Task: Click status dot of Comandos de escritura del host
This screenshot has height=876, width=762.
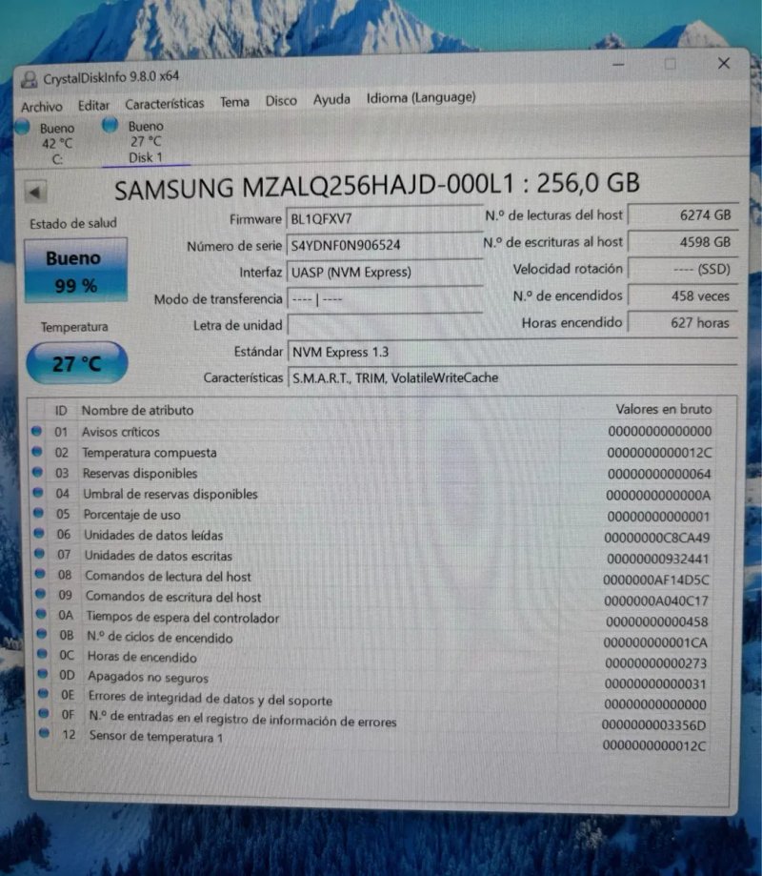Action: tap(41, 594)
